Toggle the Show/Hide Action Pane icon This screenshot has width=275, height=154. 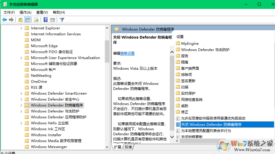53,20
